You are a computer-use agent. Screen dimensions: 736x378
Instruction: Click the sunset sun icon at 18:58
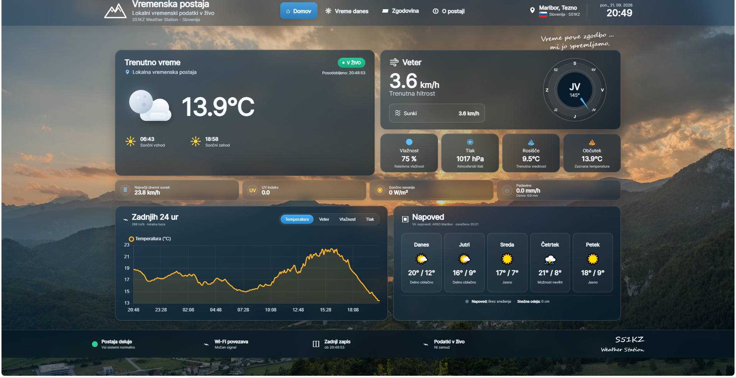(195, 141)
